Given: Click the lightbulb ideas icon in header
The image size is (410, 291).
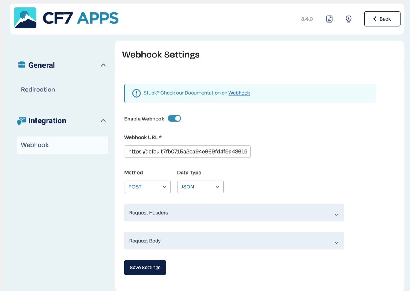Looking at the screenshot, I should click(348, 19).
